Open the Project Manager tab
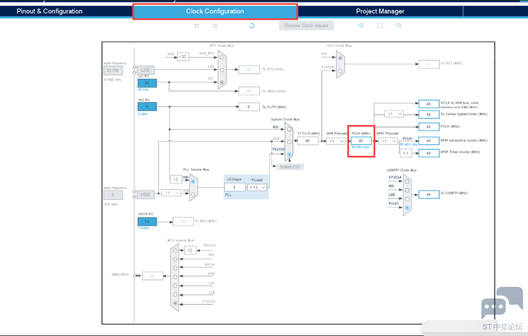The height and width of the screenshot is (336, 528). (x=380, y=11)
